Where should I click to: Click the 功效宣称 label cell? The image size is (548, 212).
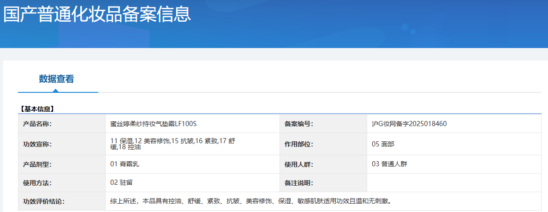[x=62, y=144]
